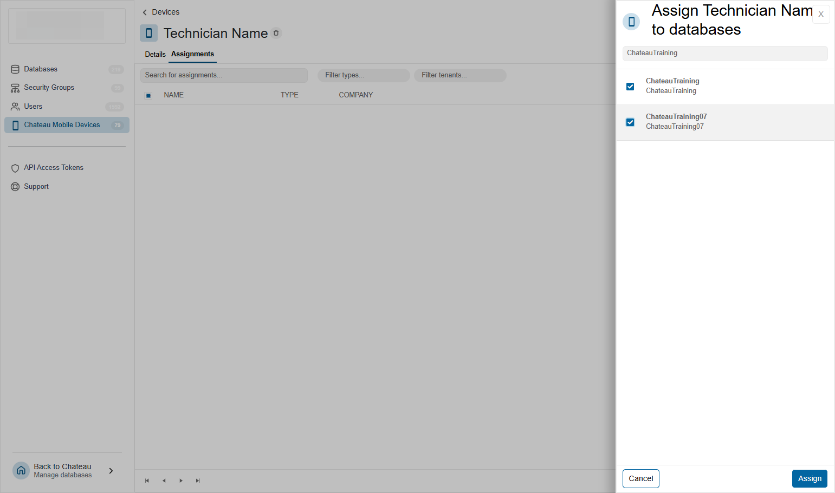Click the API Access Tokens shield icon
Viewport: 835px width, 493px height.
click(x=15, y=168)
